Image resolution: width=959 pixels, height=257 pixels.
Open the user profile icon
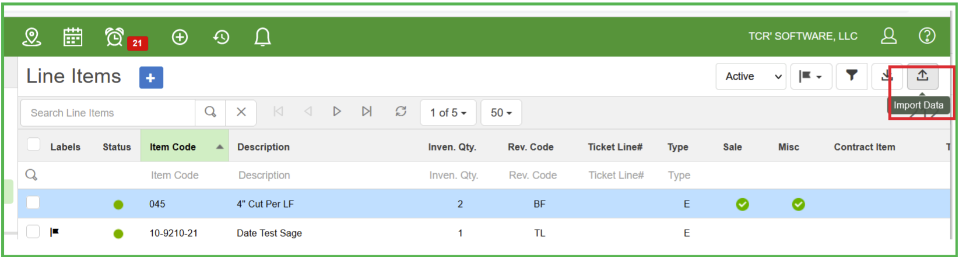[x=888, y=36]
